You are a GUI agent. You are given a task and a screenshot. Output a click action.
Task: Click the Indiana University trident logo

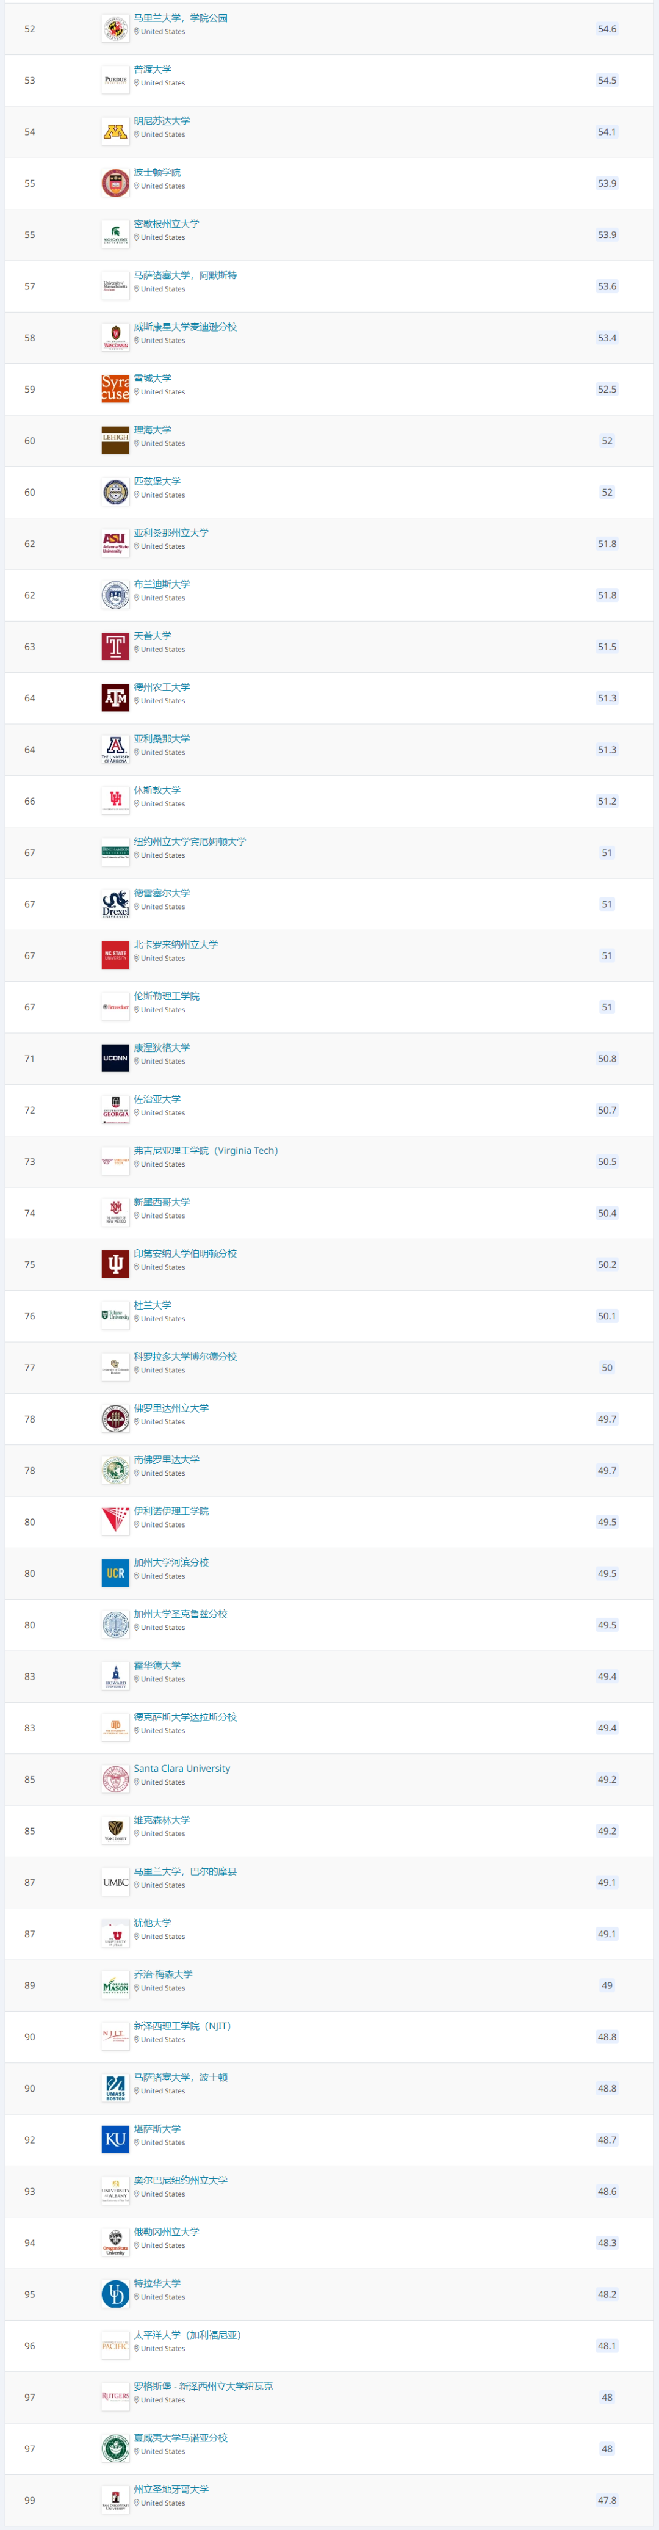(x=115, y=1265)
